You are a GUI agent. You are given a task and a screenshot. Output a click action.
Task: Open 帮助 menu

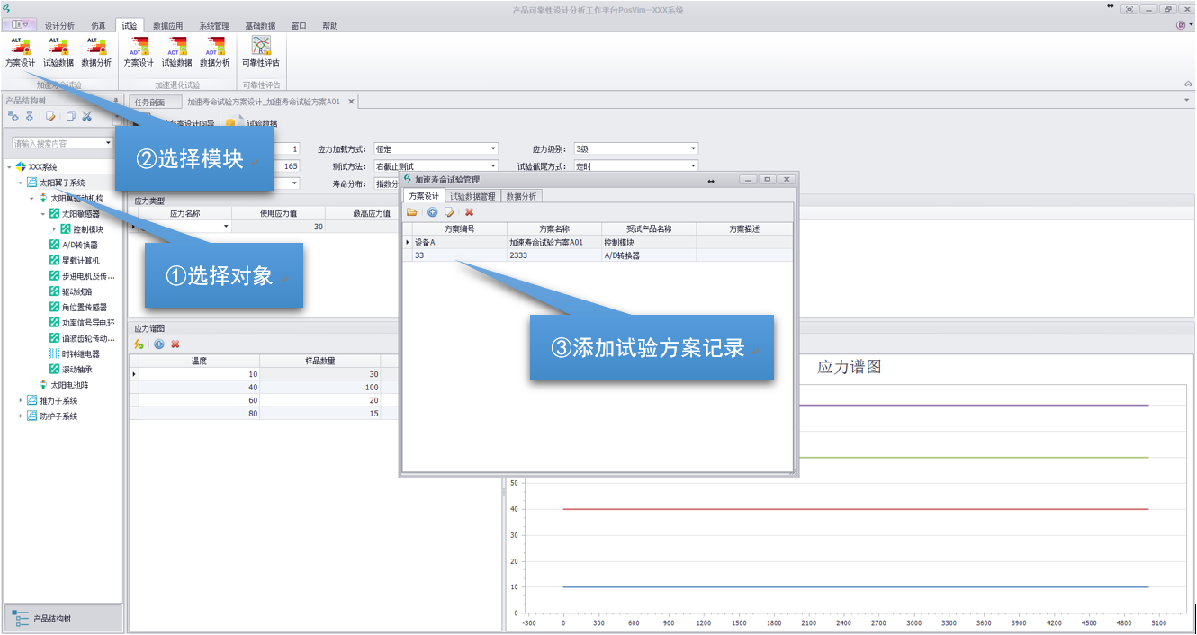[330, 26]
